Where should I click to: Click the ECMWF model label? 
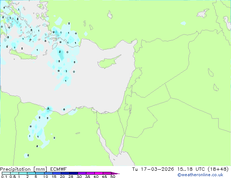click(x=59, y=169)
